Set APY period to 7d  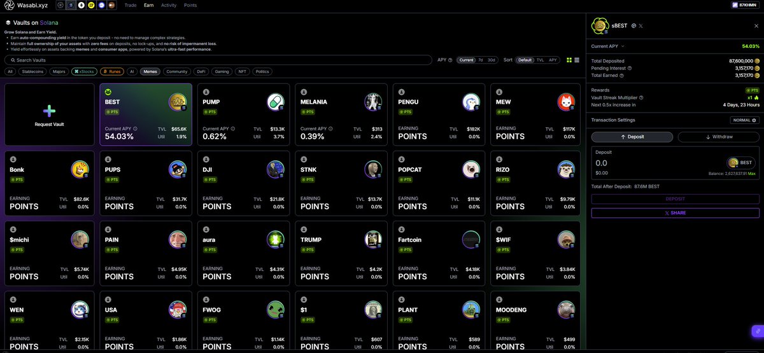coord(481,60)
